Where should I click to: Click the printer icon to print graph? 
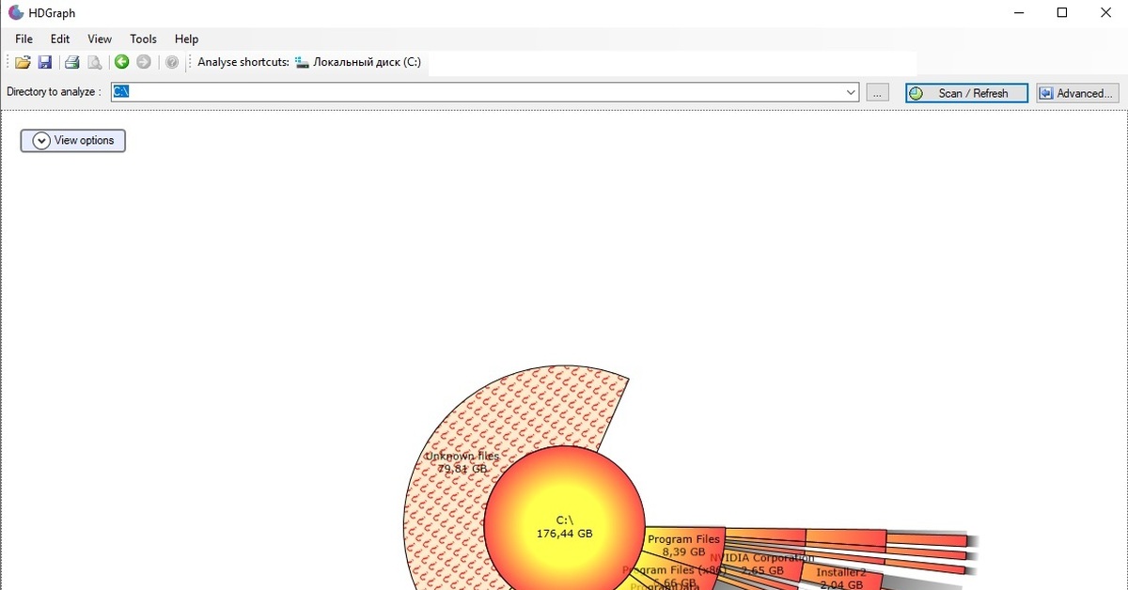point(71,63)
